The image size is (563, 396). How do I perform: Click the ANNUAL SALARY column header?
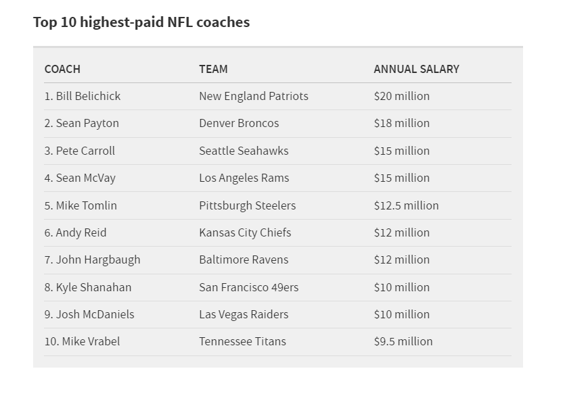(417, 69)
